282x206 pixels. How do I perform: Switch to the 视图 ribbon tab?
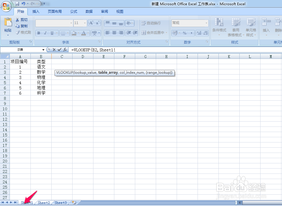coord(120,12)
